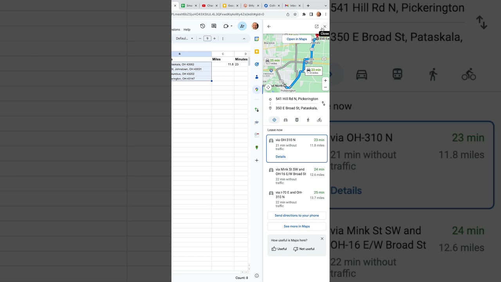Open the Google account avatar in Sheets
The image size is (501, 282).
[x=255, y=26]
